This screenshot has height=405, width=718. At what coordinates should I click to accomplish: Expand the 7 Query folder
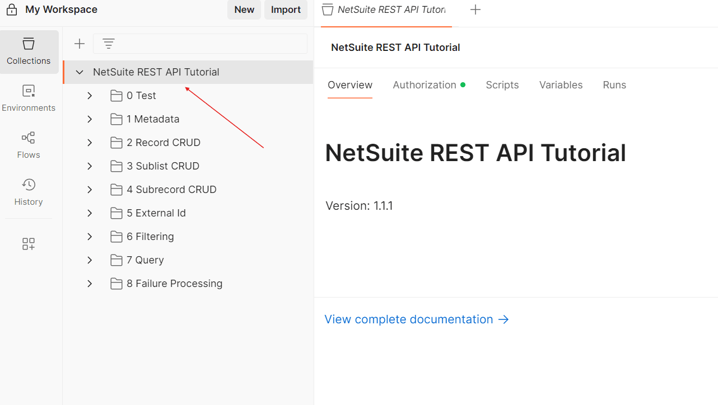[90, 260]
